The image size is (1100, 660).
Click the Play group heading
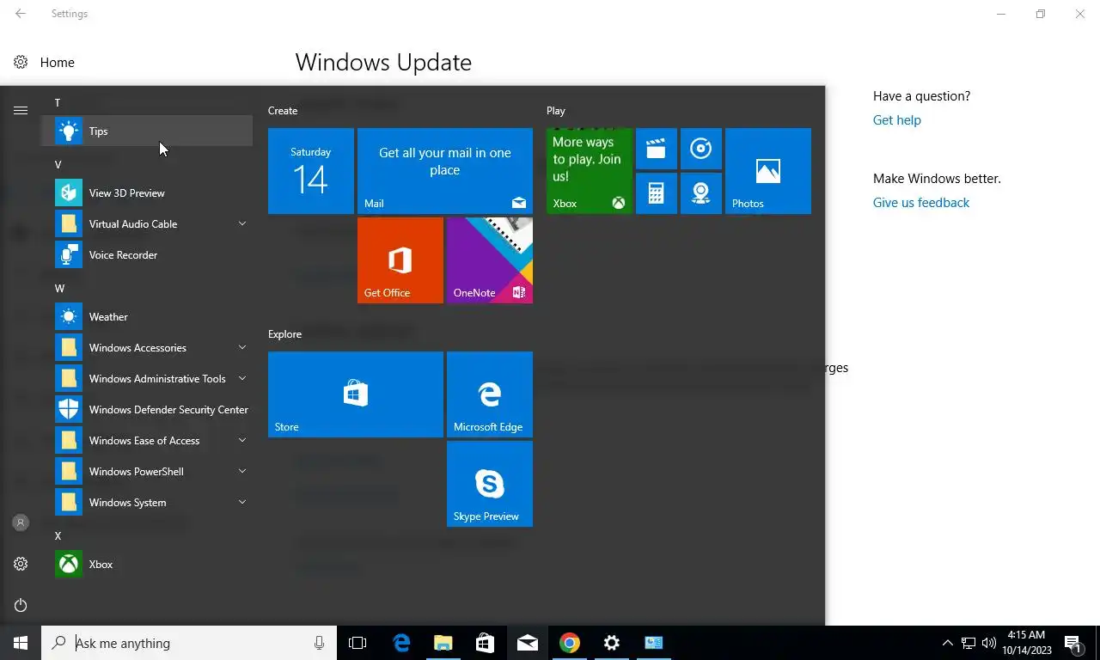tap(556, 111)
